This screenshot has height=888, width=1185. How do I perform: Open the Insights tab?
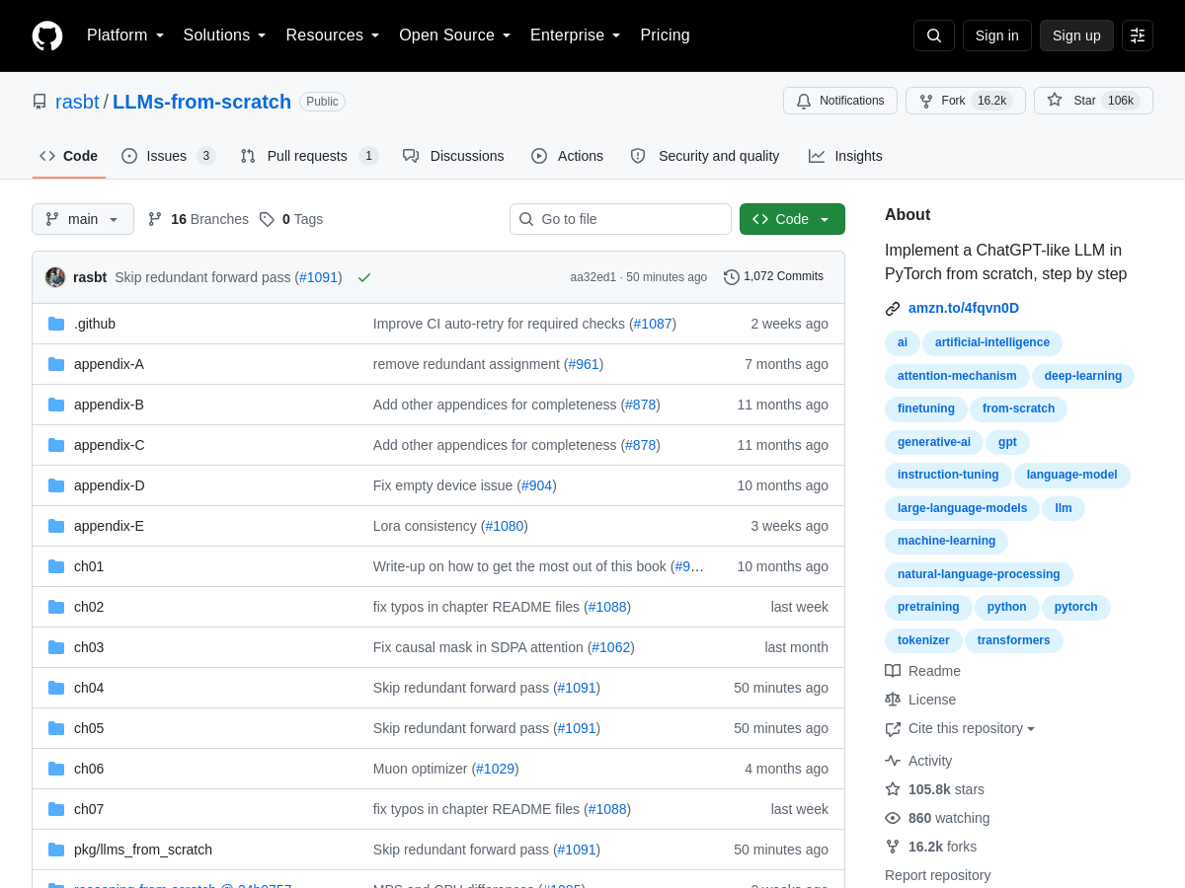click(845, 156)
